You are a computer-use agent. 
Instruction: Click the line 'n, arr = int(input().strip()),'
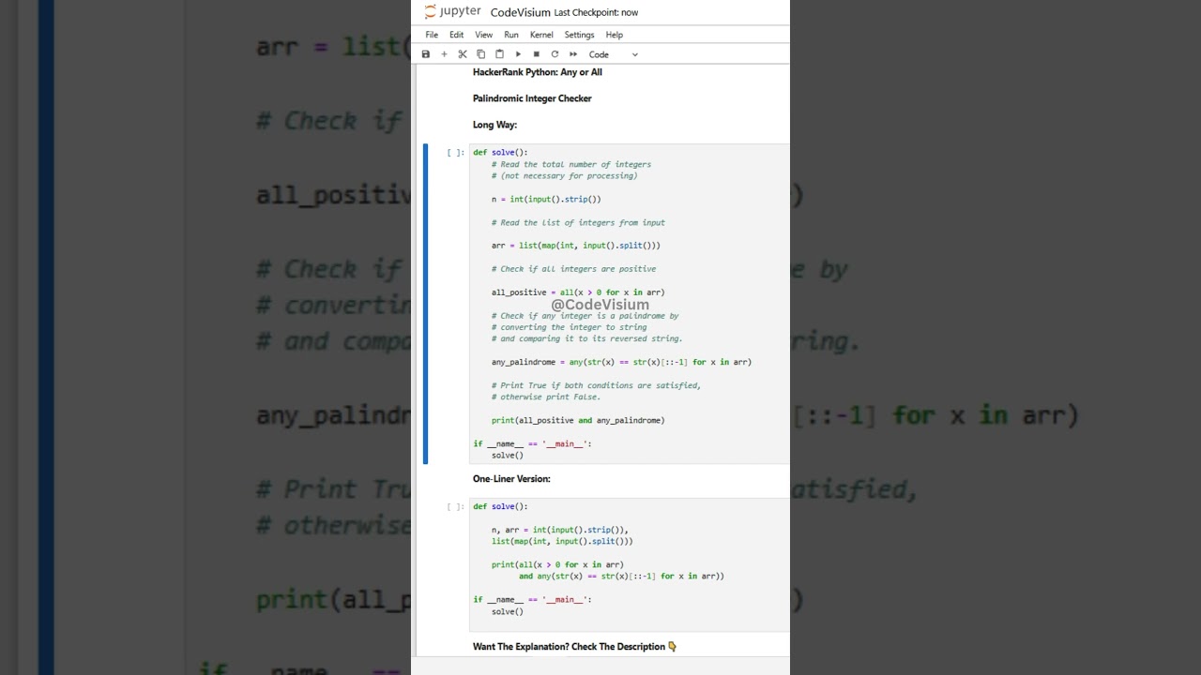[560, 530]
